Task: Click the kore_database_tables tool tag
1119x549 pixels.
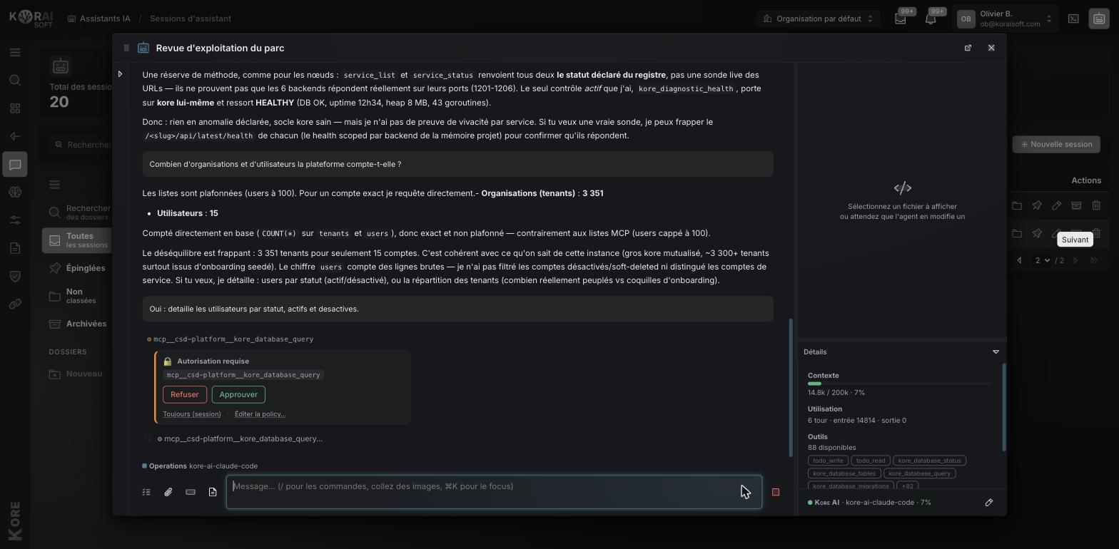Action: (x=844, y=473)
